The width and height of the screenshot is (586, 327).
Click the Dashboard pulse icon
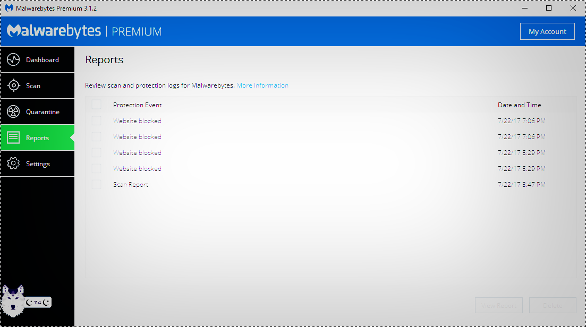click(x=13, y=59)
